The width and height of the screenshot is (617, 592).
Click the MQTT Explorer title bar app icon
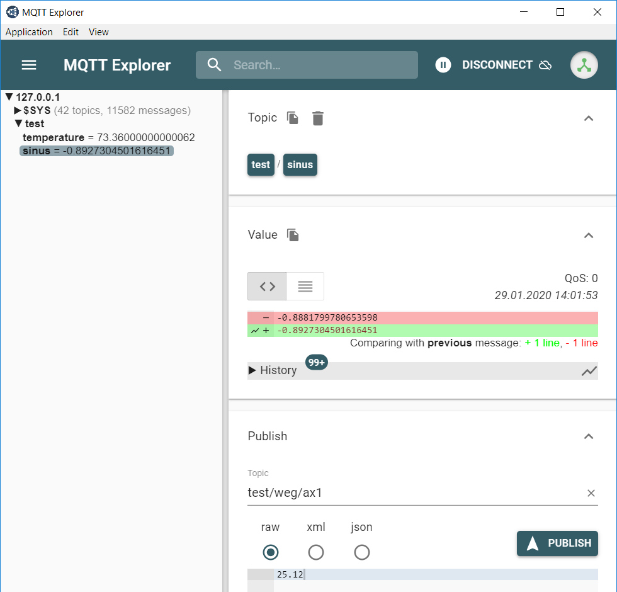12,12
